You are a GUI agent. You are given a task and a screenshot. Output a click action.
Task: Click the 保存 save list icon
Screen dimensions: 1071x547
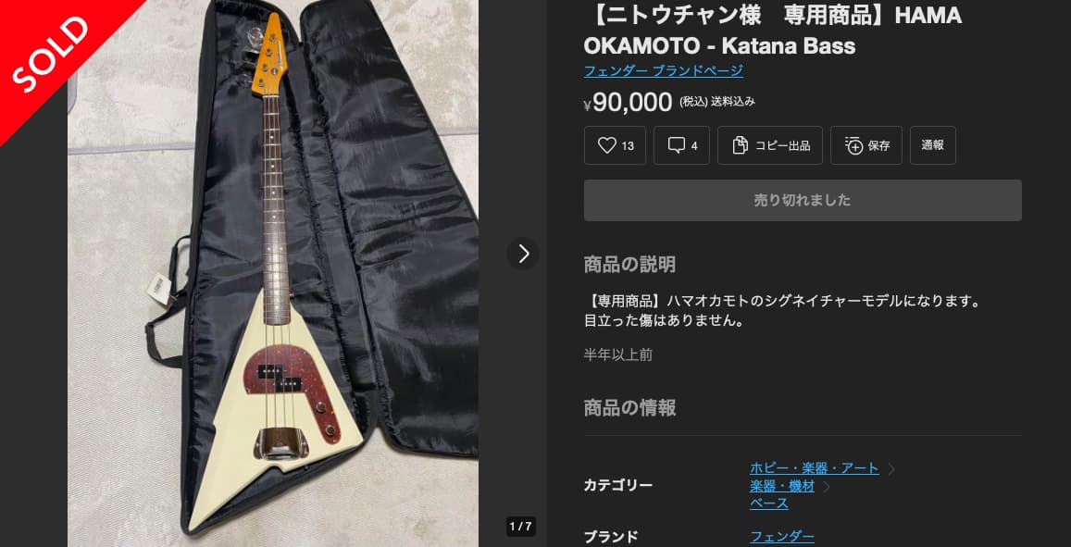pos(853,145)
